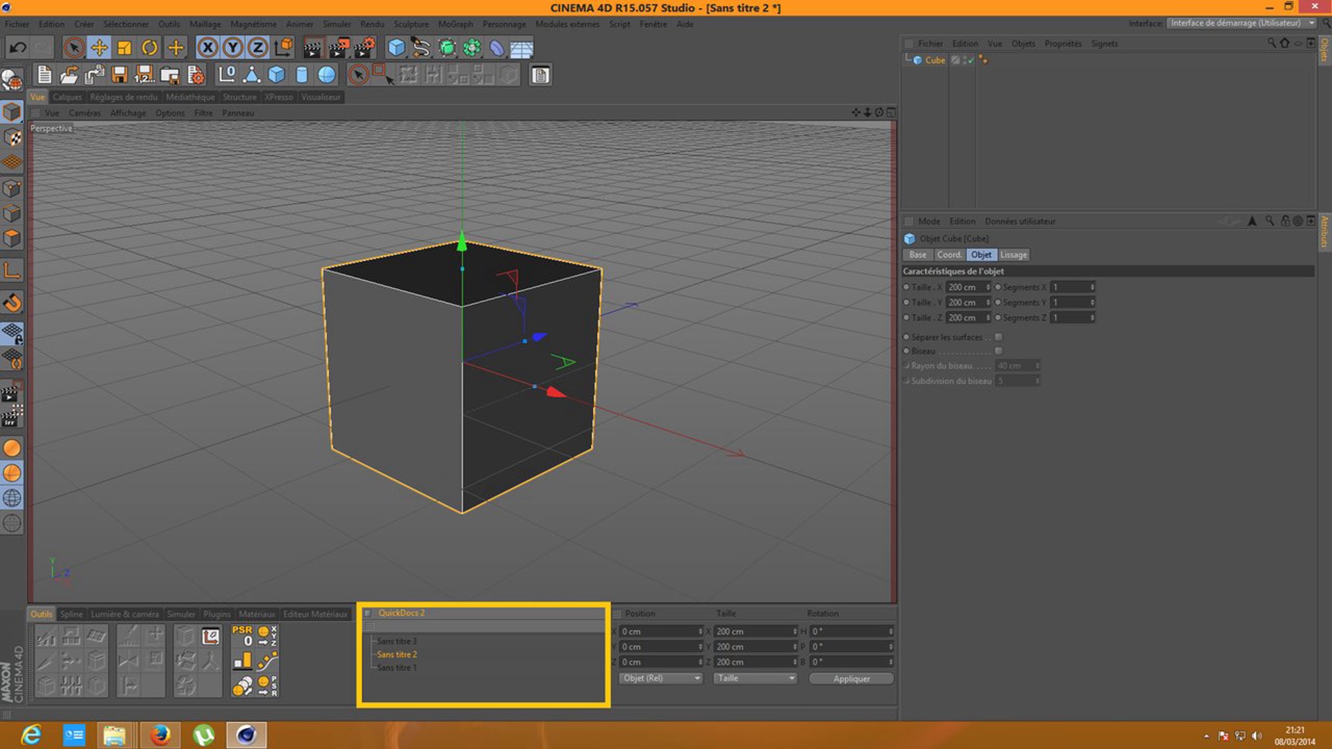1332x749 pixels.
Task: Open the Interface layout dropdown
Action: click(x=1240, y=23)
